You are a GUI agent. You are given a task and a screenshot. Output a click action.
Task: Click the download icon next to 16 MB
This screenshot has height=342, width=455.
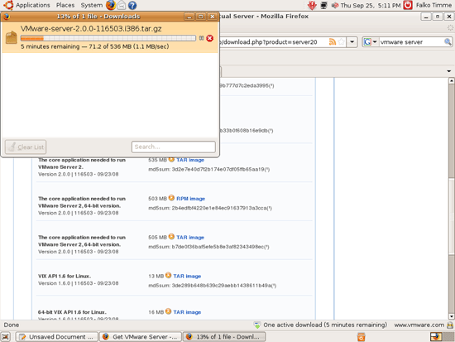(x=168, y=311)
